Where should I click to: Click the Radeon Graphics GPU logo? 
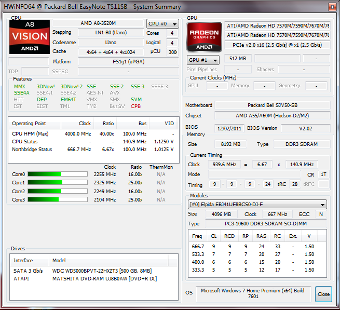click(204, 37)
